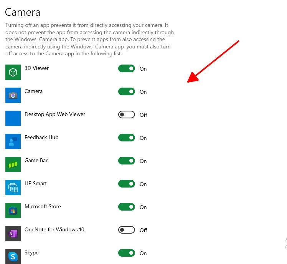This screenshot has width=287, height=264.
Task: Click the 'On' status next to 3D Viewer
Action: [143, 69]
